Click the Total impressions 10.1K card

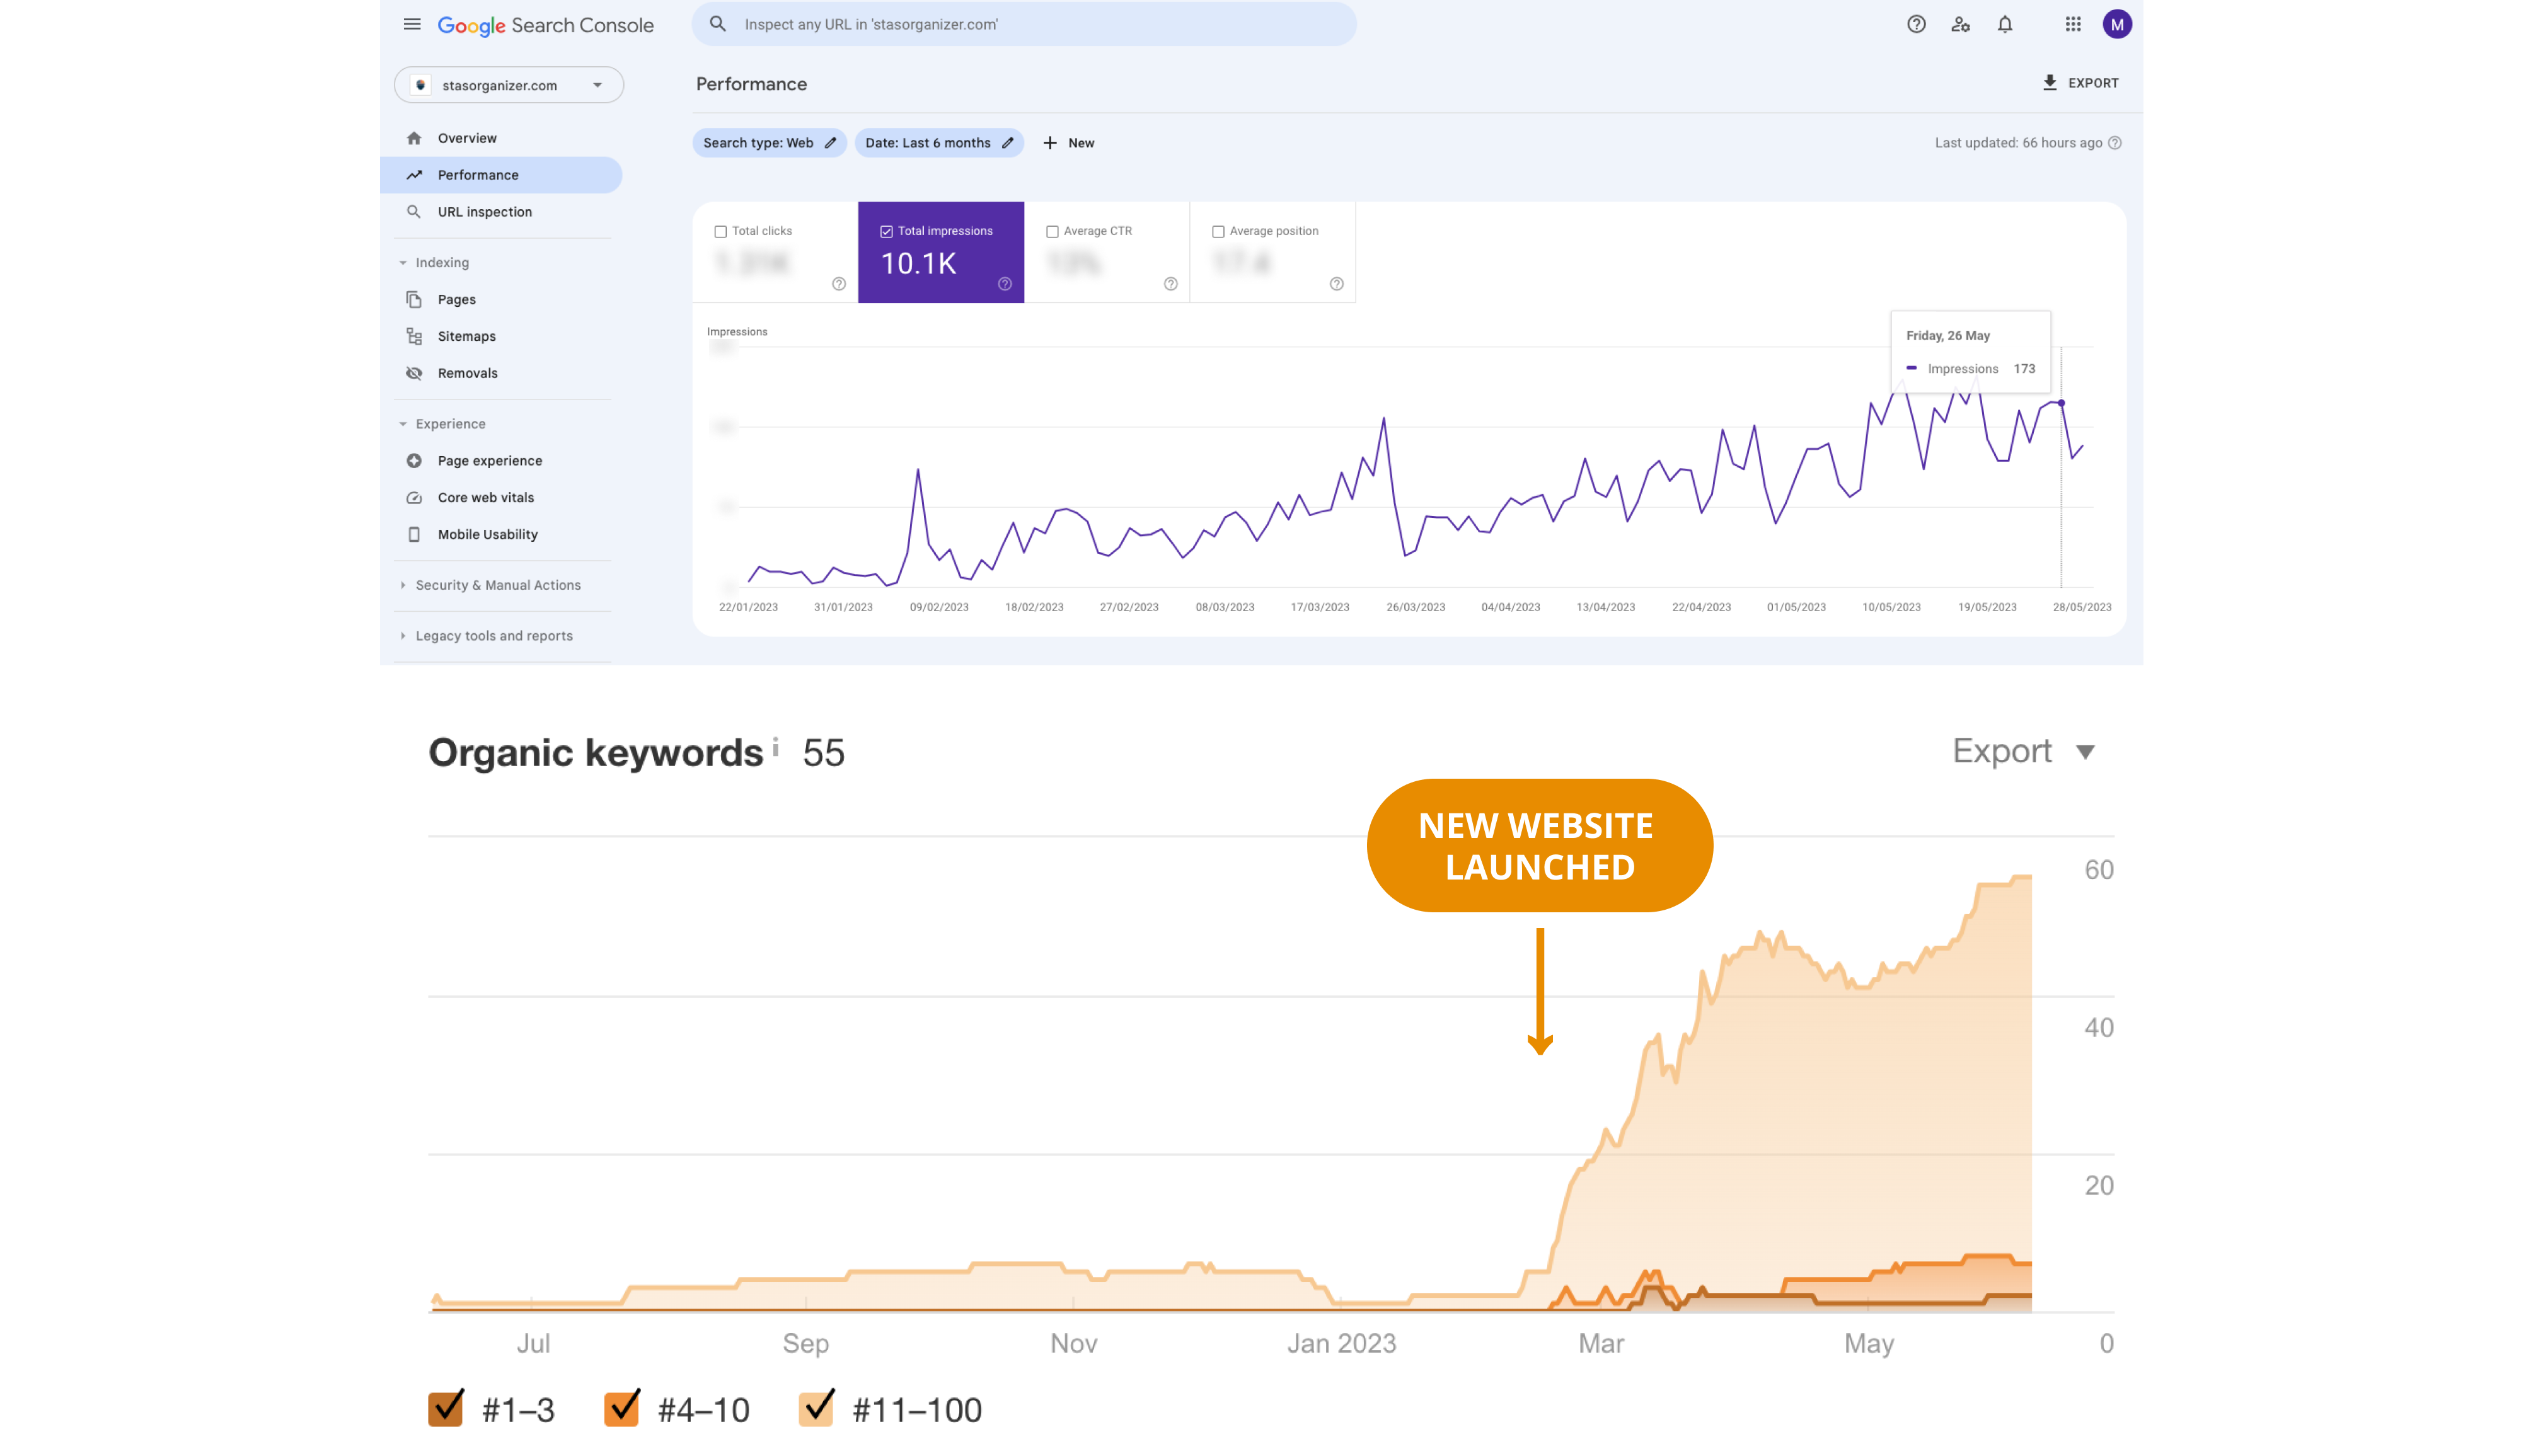(940, 252)
